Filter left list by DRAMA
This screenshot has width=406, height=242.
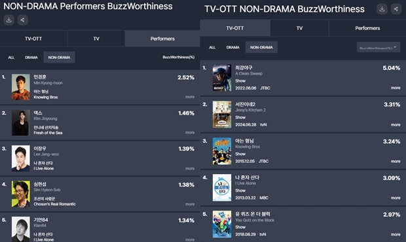(x=31, y=58)
